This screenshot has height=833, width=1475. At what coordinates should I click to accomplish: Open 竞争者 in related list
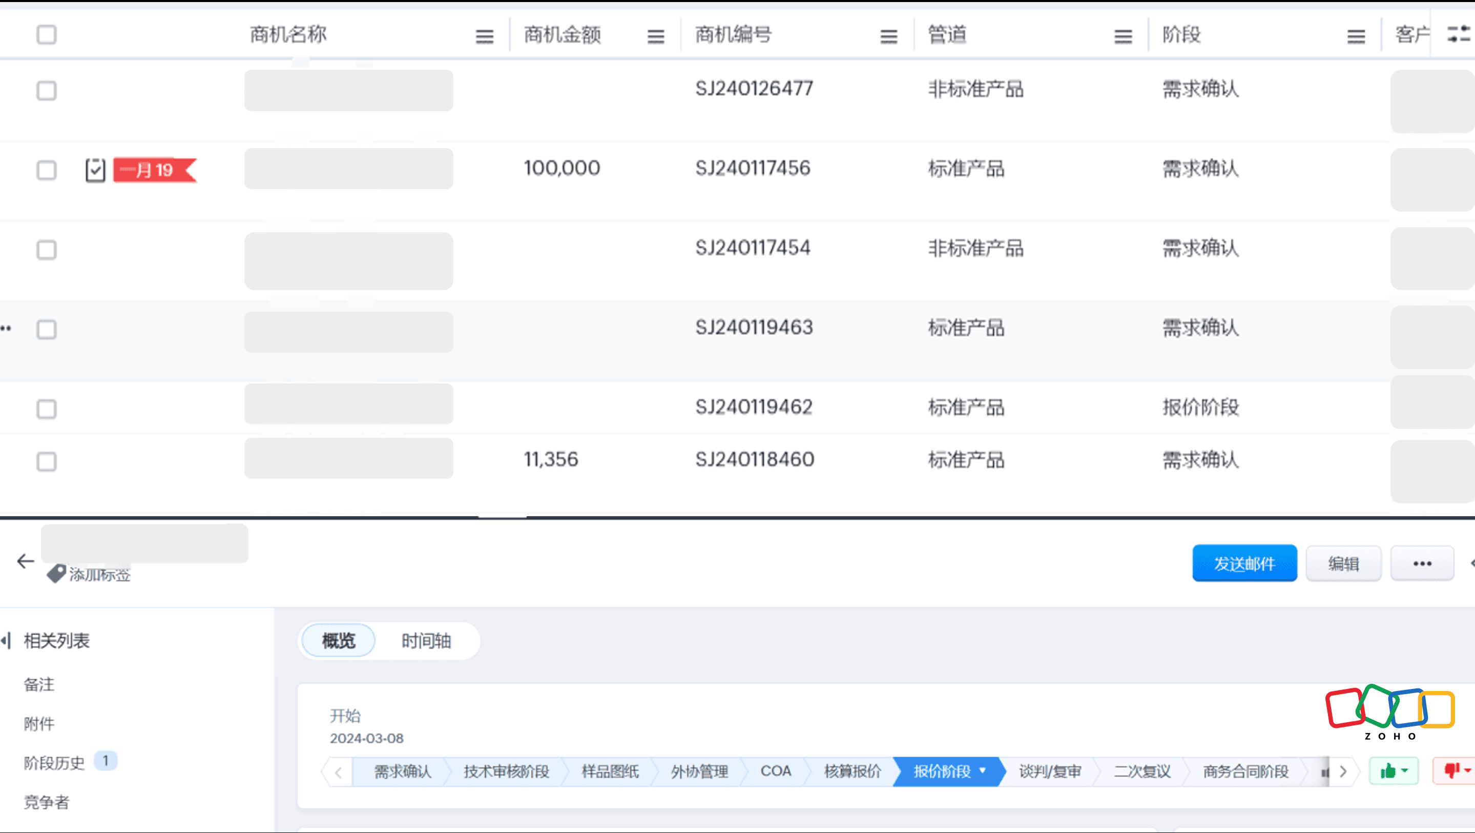(47, 802)
